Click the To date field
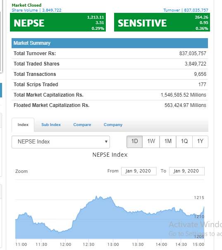Screen dimensions: 222x250 [187, 171]
